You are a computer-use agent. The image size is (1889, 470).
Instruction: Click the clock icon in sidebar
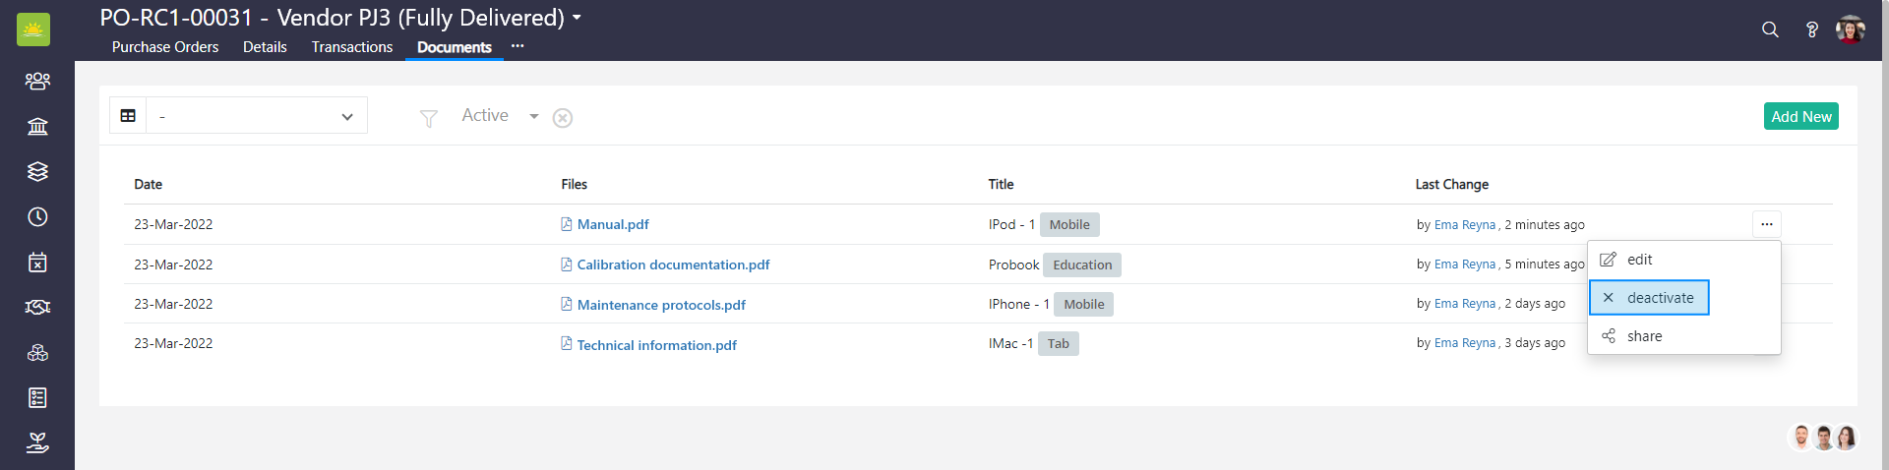tap(37, 216)
